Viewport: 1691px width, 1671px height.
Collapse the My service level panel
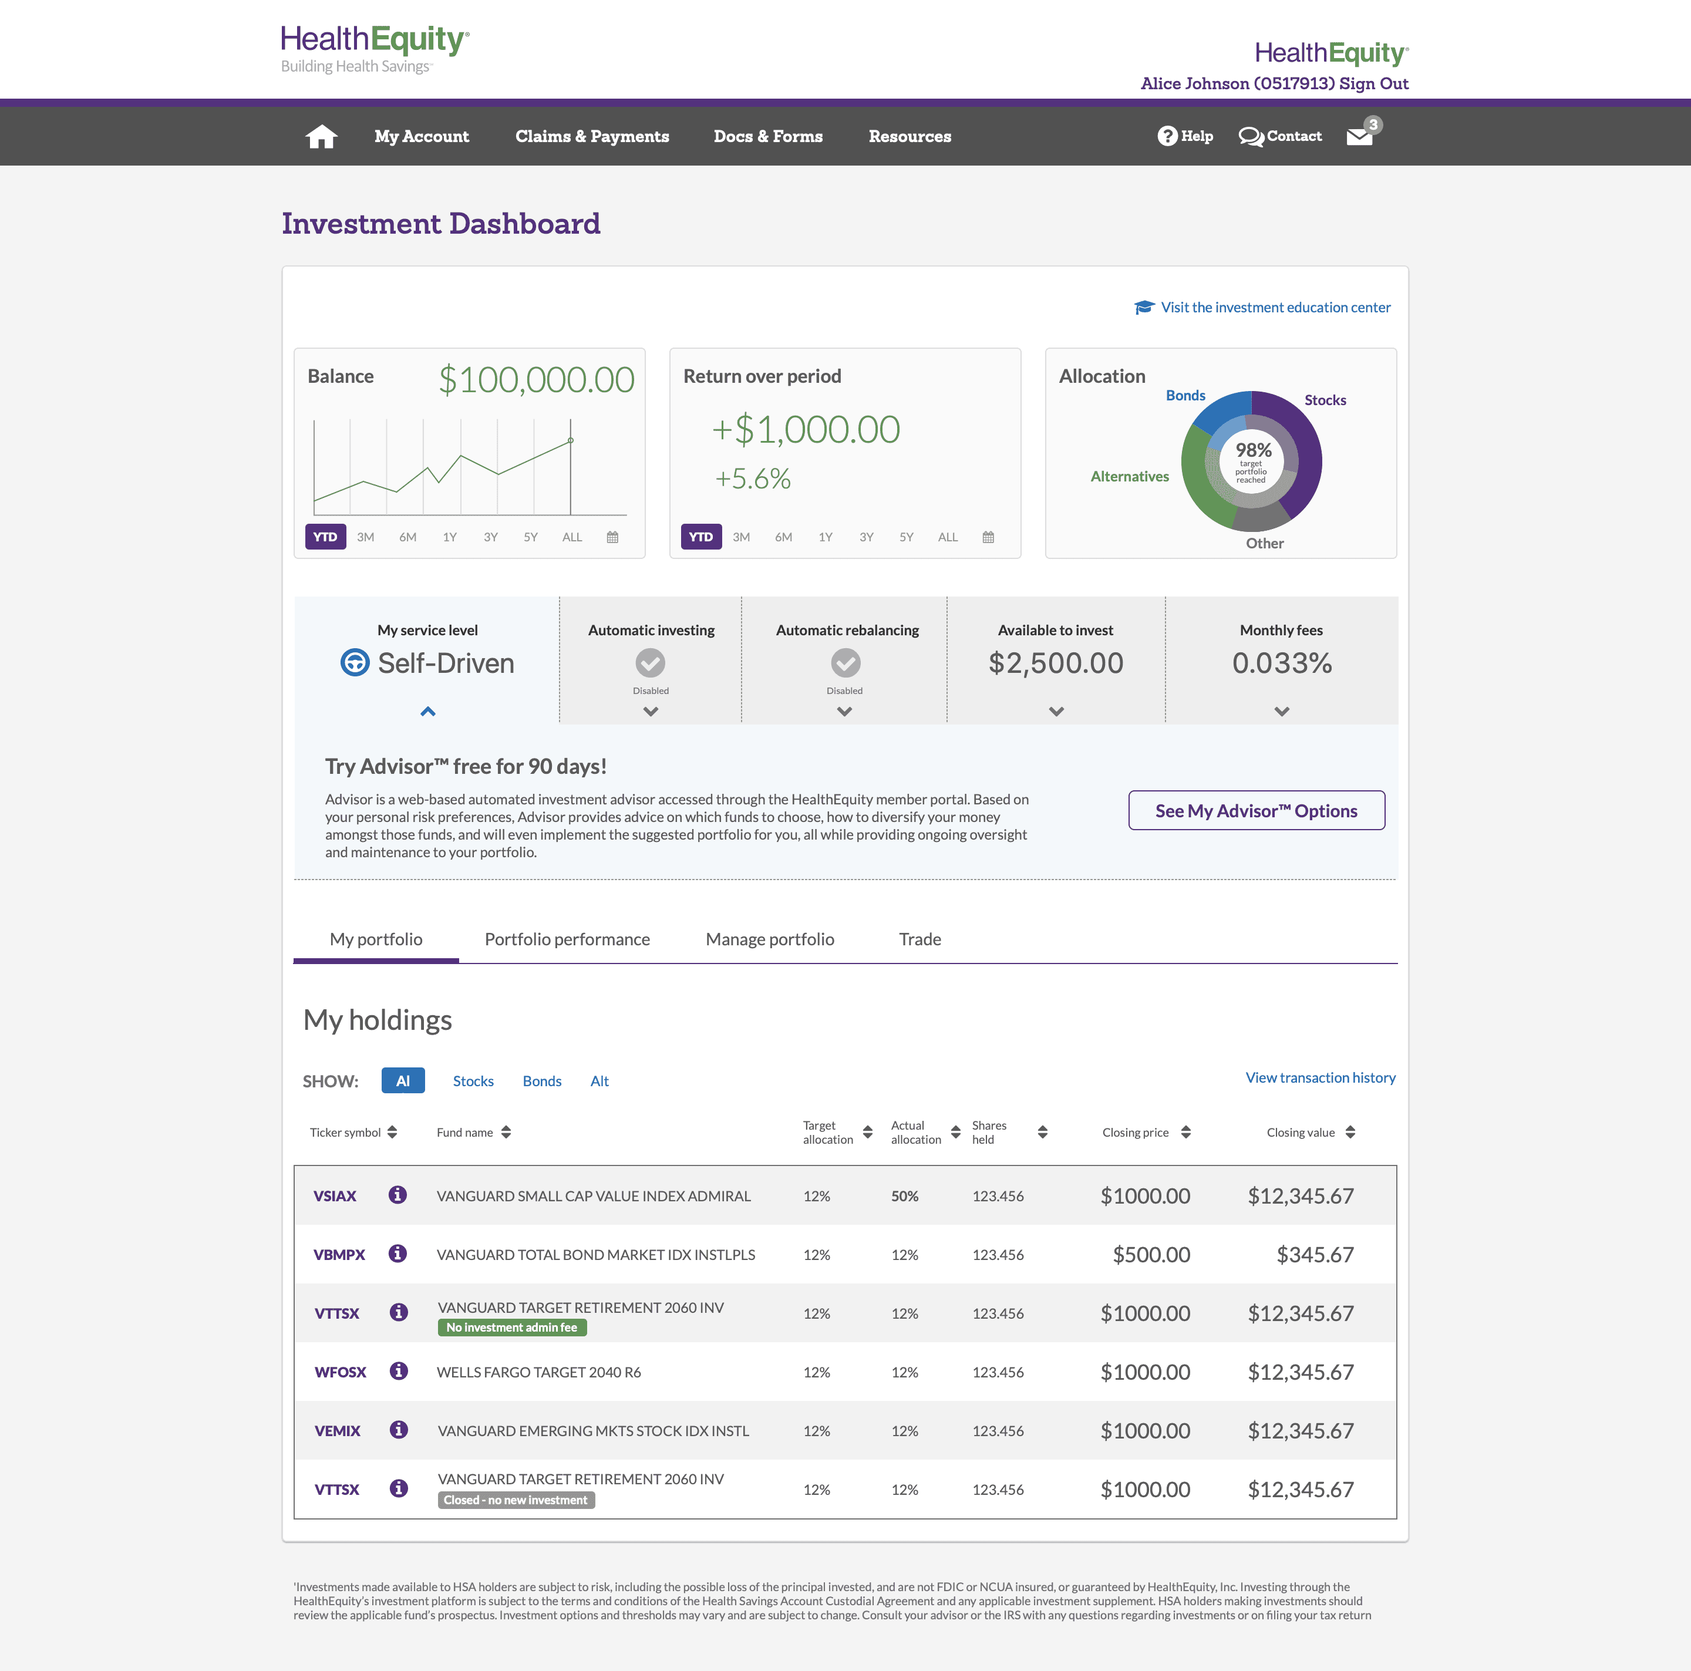coord(428,712)
